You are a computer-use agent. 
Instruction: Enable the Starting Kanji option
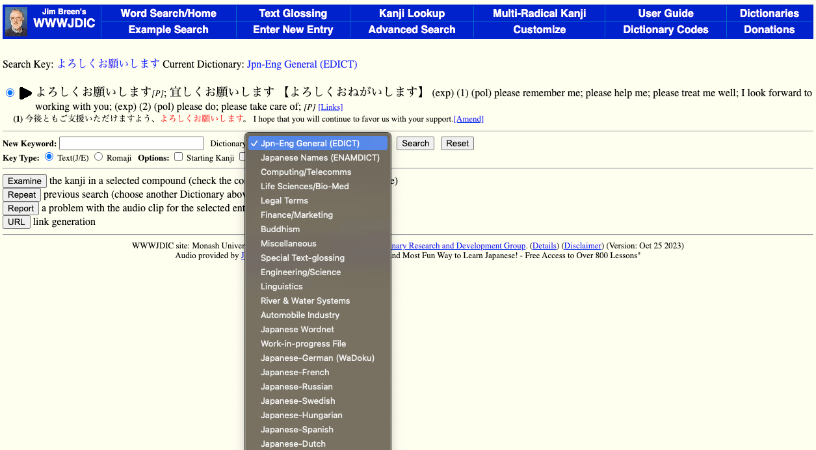[x=178, y=156]
